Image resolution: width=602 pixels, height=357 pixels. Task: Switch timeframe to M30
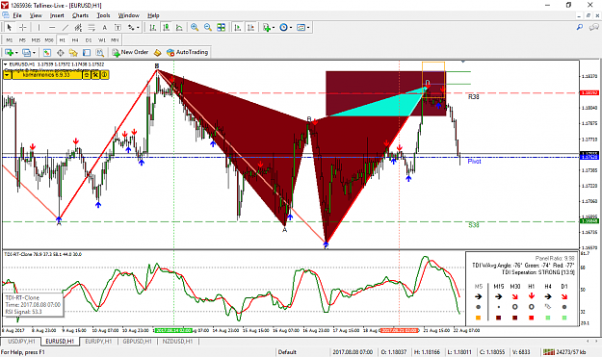(49, 39)
